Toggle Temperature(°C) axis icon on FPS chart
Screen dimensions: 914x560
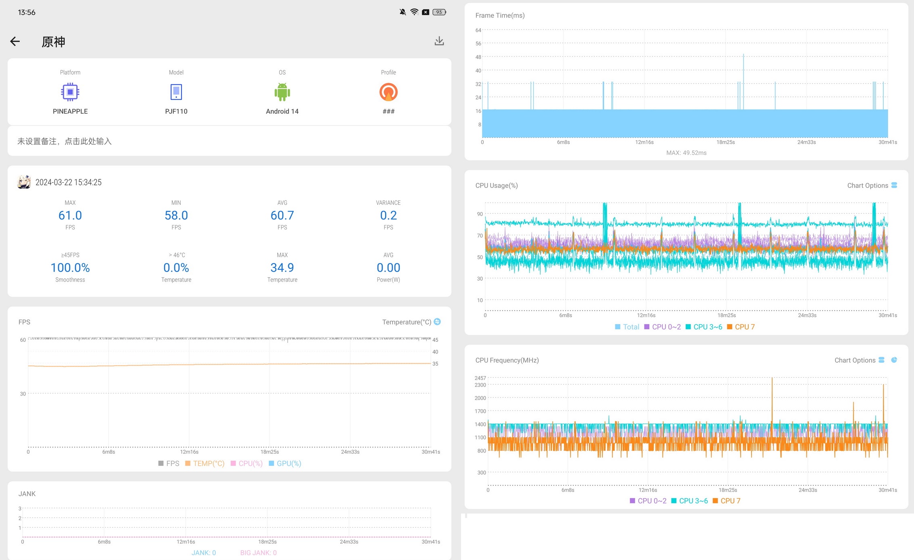[x=437, y=322]
